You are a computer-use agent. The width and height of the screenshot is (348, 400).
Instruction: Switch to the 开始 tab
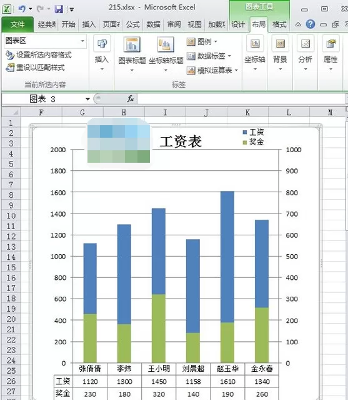(68, 24)
